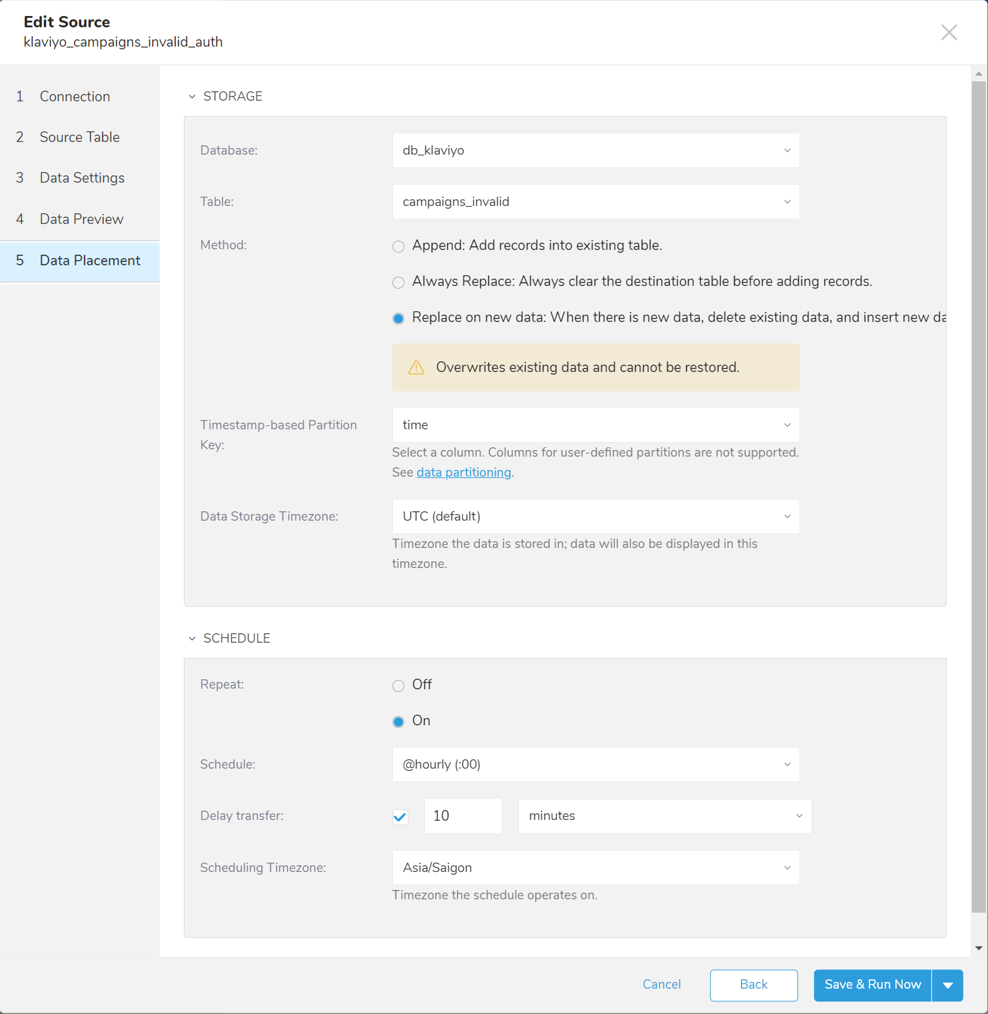Choose the Always Replace method option
This screenshot has width=988, height=1014.
tap(398, 283)
